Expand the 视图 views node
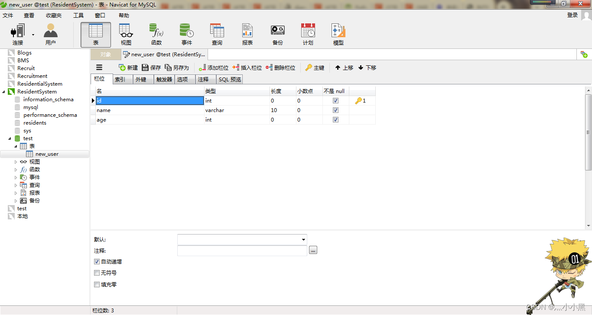The image size is (592, 315). click(x=16, y=162)
